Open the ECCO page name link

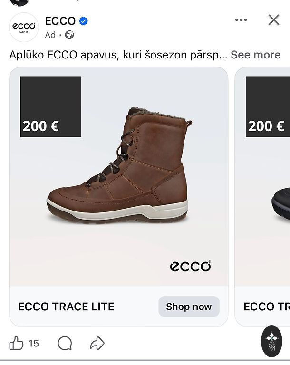60,21
